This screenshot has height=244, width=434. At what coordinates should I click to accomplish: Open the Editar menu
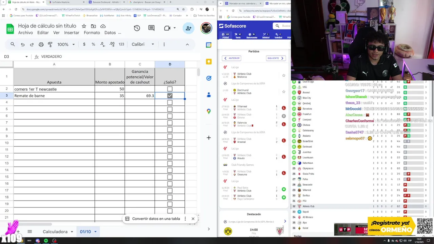[43, 33]
